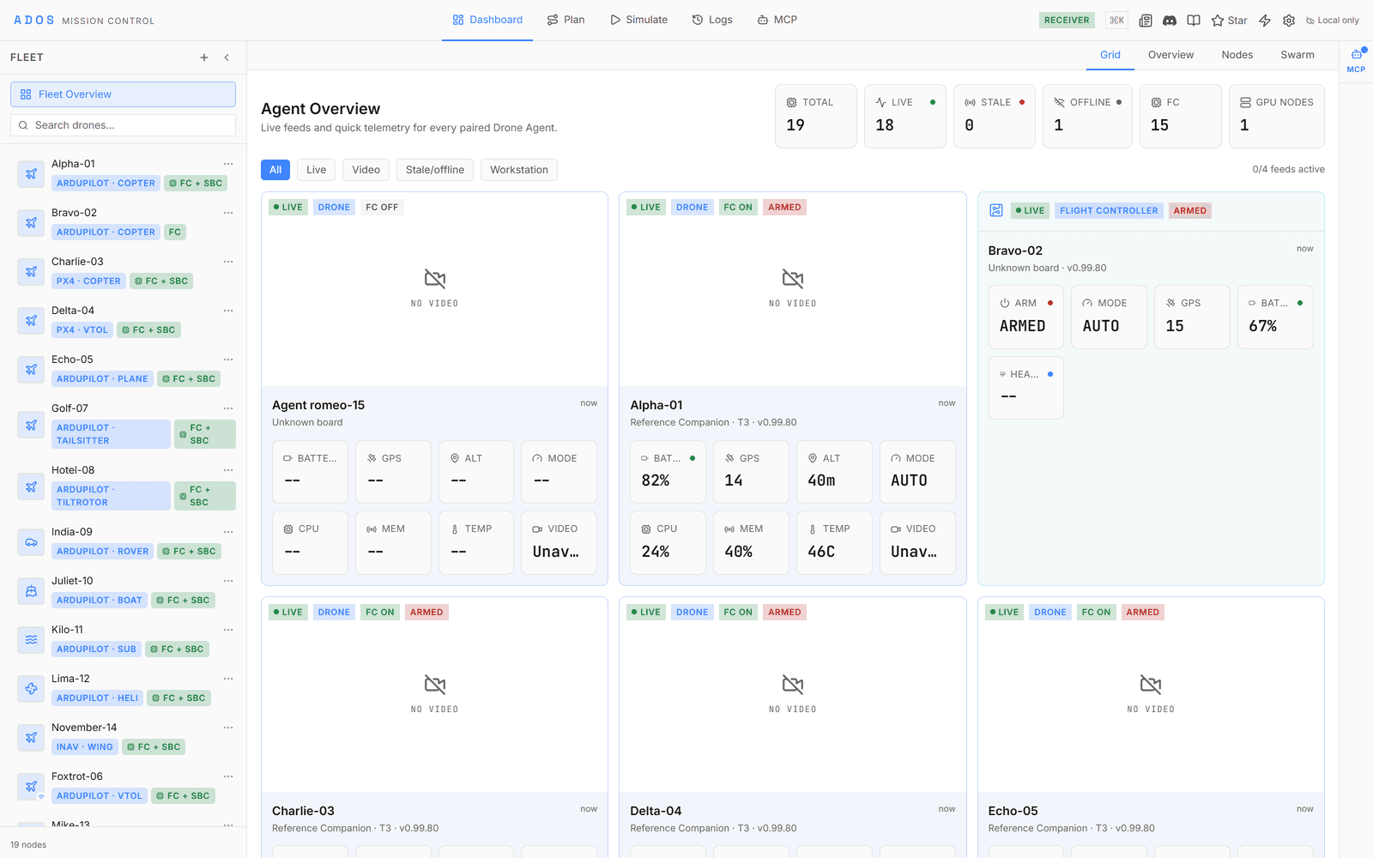Switch to the Overview view
Screen dimensions: 1373x858
[x=1170, y=55]
